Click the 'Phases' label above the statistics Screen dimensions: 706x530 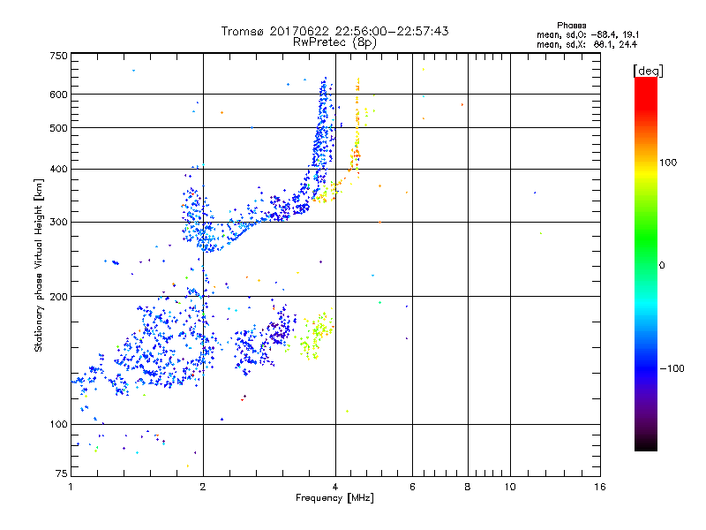(571, 26)
